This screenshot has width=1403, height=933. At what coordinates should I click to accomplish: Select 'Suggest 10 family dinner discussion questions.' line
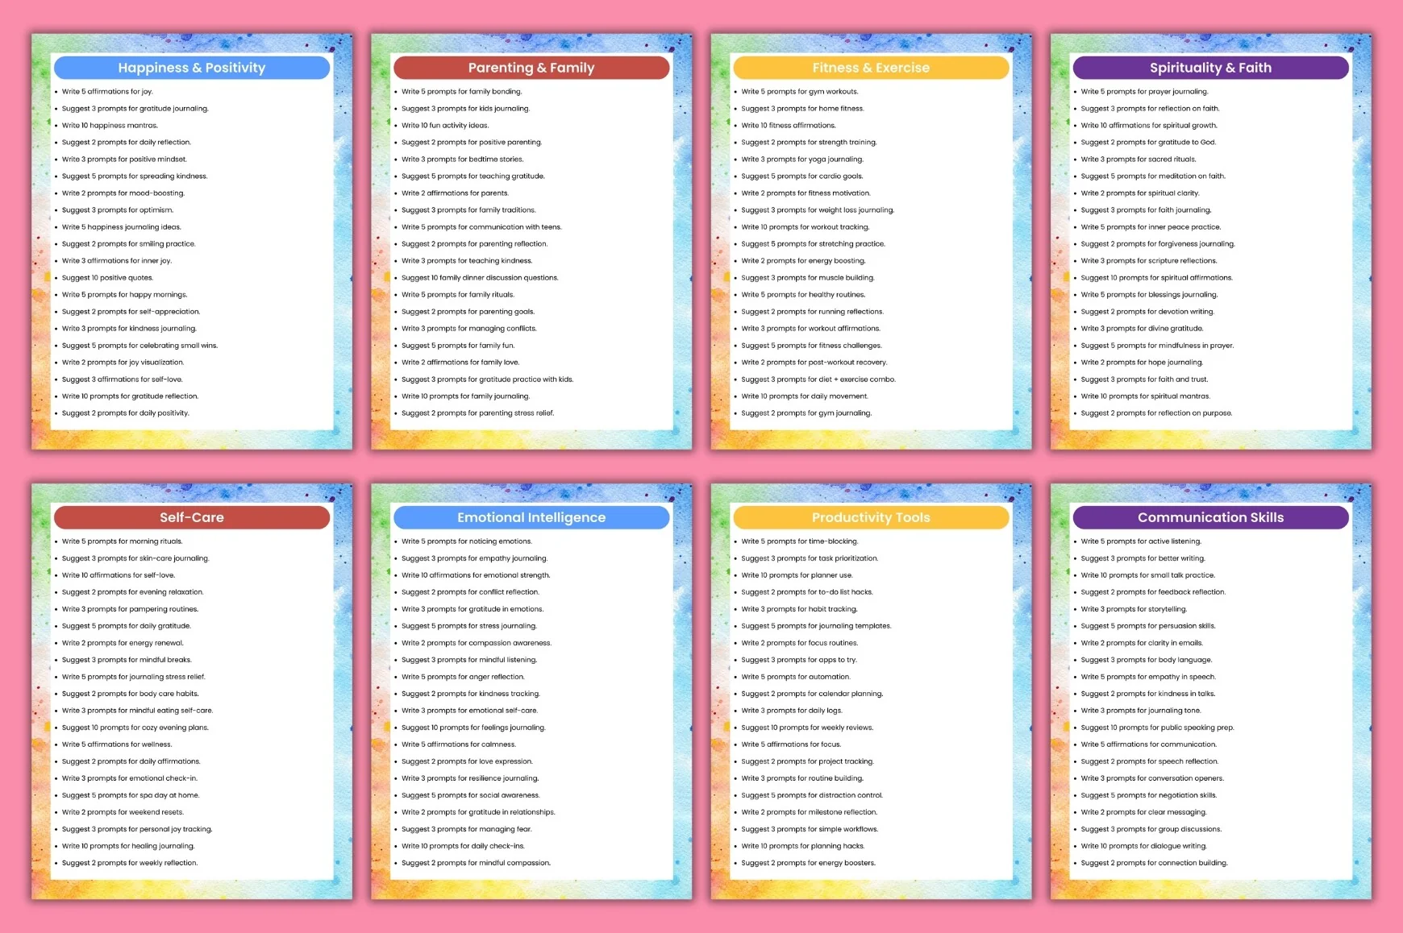(x=480, y=278)
